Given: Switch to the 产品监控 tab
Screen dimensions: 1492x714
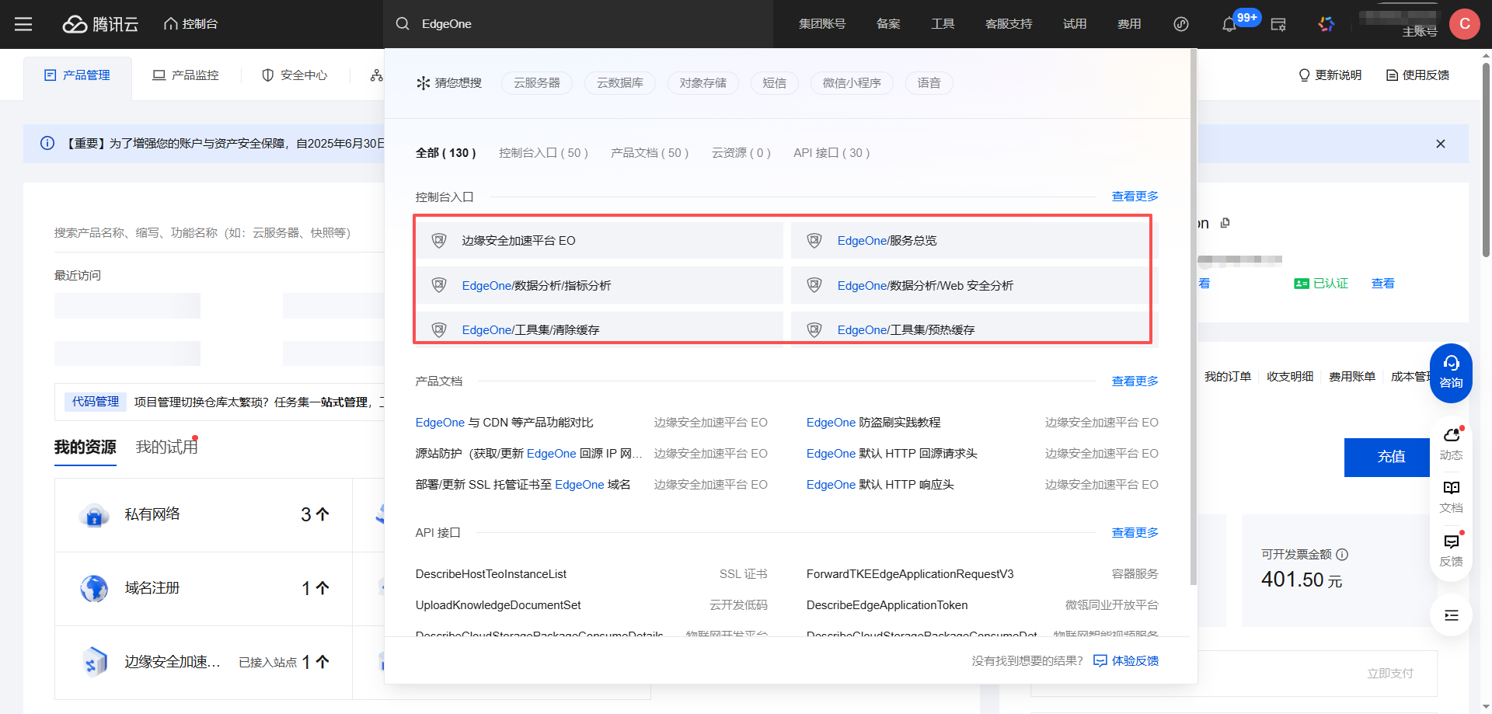Looking at the screenshot, I should point(186,75).
